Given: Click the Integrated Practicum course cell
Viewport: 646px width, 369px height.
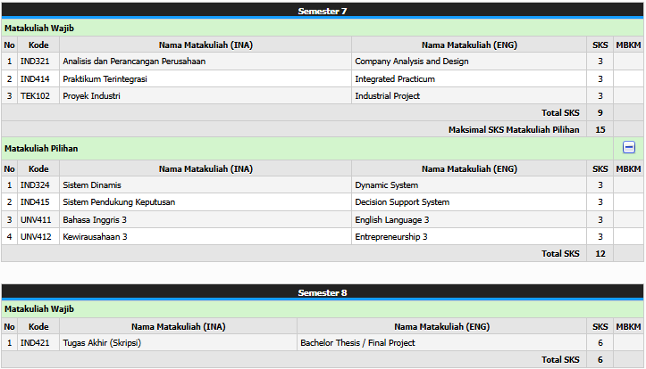Looking at the screenshot, I should point(395,78).
